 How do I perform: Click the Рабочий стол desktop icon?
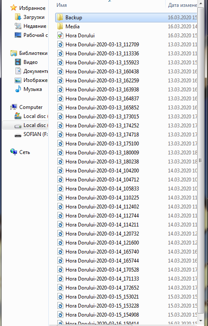(18, 35)
